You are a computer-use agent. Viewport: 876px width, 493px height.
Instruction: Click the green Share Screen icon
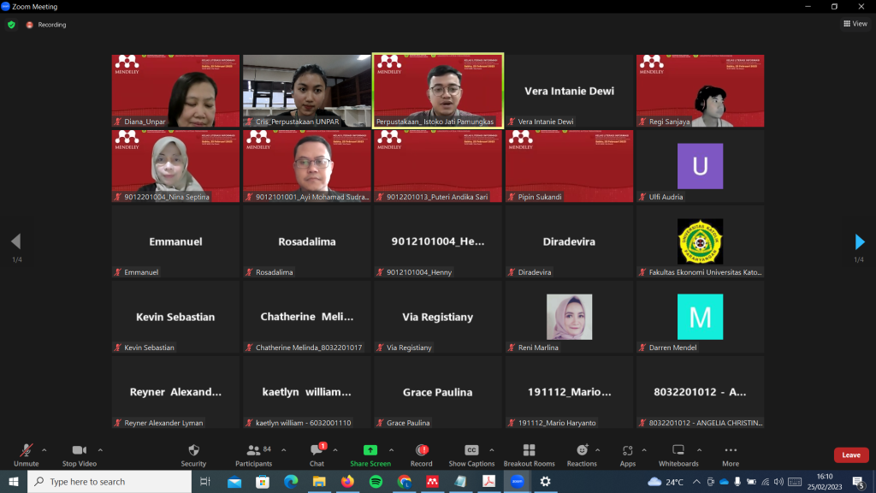pyautogui.click(x=370, y=450)
